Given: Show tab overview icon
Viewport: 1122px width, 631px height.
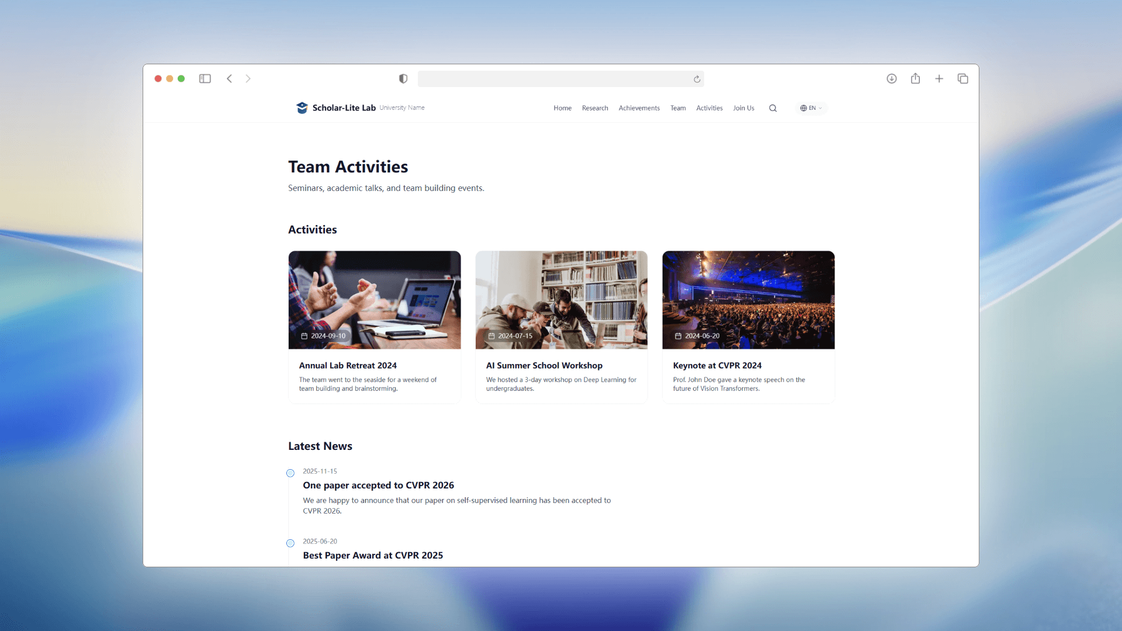Looking at the screenshot, I should tap(962, 79).
